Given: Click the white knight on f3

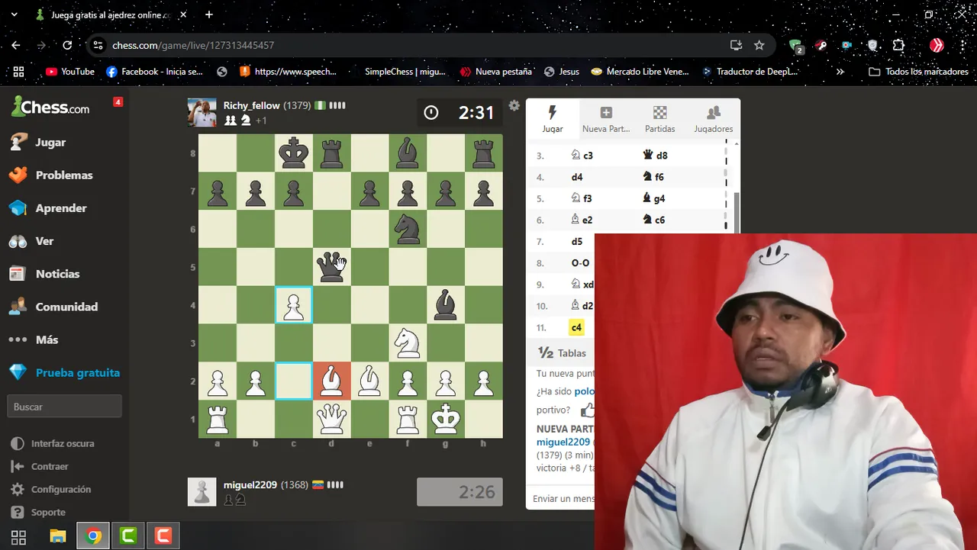Looking at the screenshot, I should 408,343.
